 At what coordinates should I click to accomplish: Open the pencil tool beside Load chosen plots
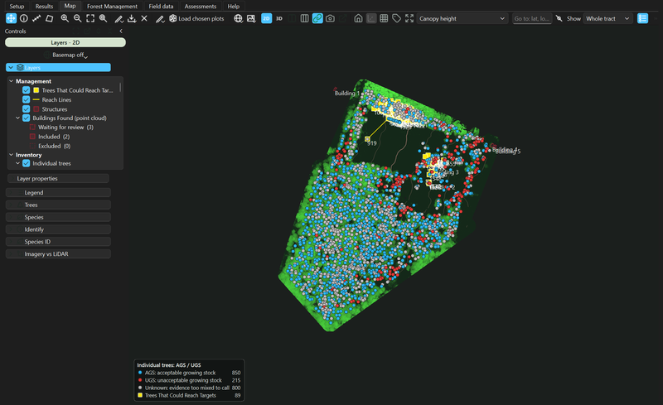pyautogui.click(x=160, y=18)
